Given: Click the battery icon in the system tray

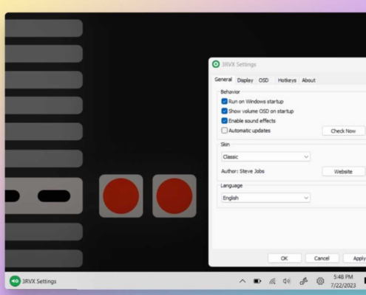Looking at the screenshot, I should (257, 281).
